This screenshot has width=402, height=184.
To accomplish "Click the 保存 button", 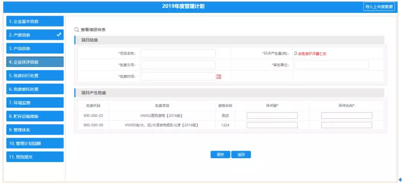I will [x=220, y=155].
